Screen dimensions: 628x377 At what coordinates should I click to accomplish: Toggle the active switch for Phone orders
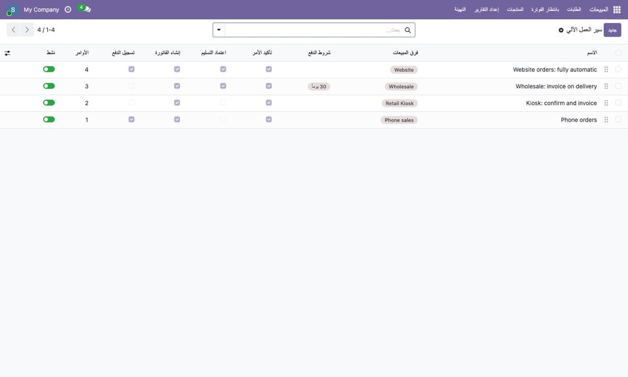[x=49, y=120]
